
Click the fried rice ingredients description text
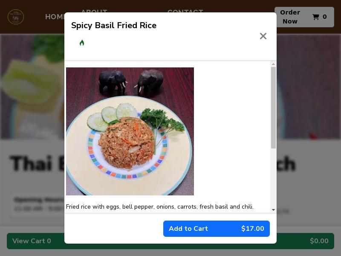click(x=159, y=207)
